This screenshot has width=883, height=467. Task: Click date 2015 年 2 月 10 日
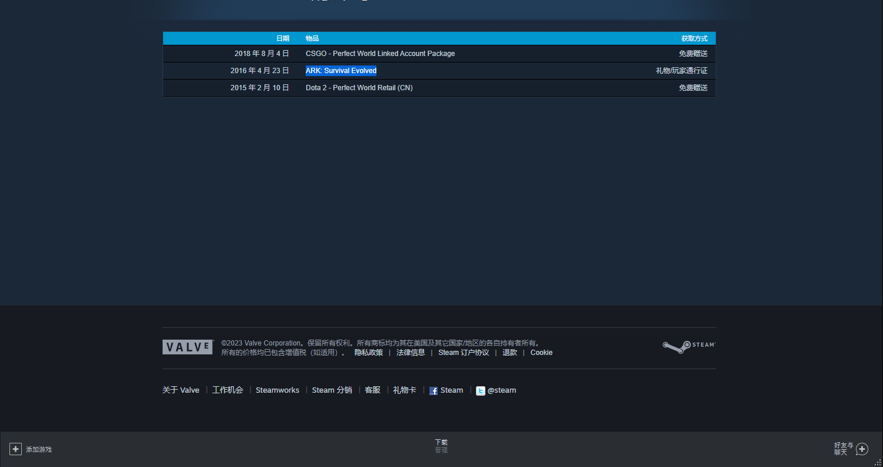point(260,88)
